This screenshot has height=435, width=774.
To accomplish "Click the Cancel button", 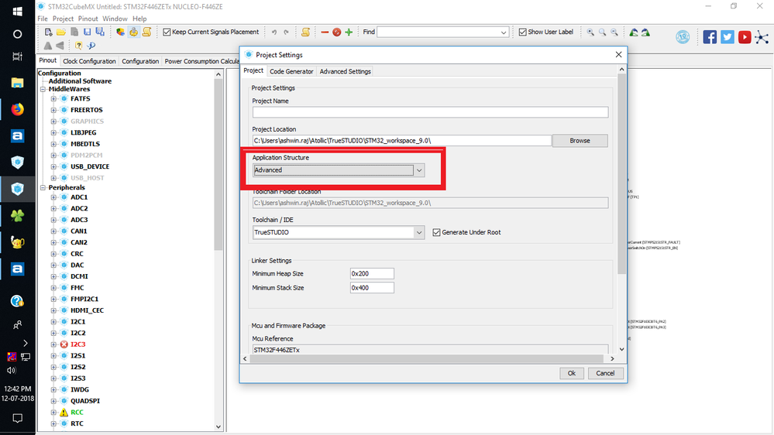I will [605, 373].
